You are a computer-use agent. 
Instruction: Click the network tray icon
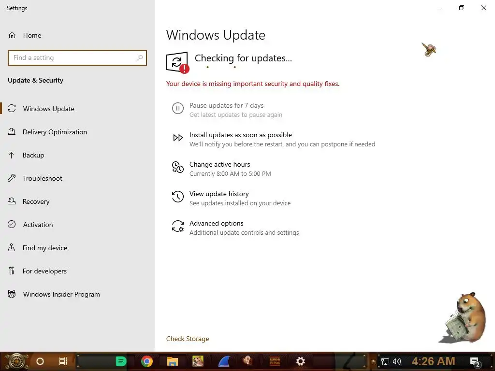385,361
